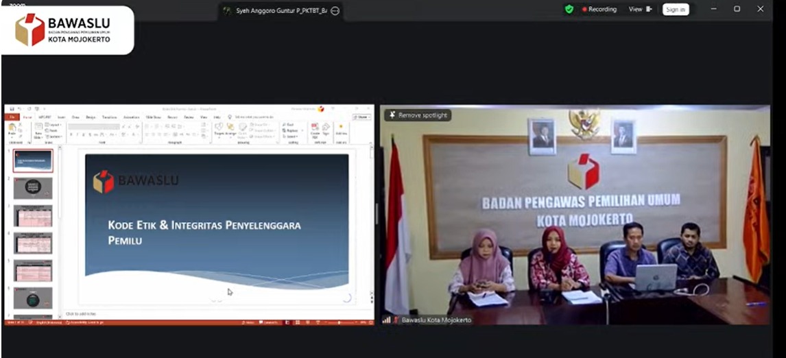Toggle Comments in the PowerPoint status bar
The width and height of the screenshot is (786, 358).
(x=269, y=322)
